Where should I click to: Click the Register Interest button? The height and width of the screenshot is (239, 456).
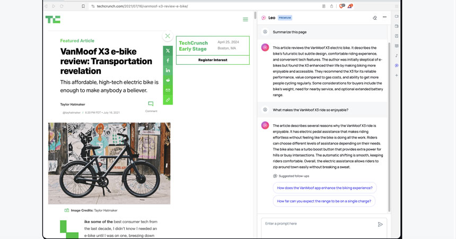(x=213, y=60)
